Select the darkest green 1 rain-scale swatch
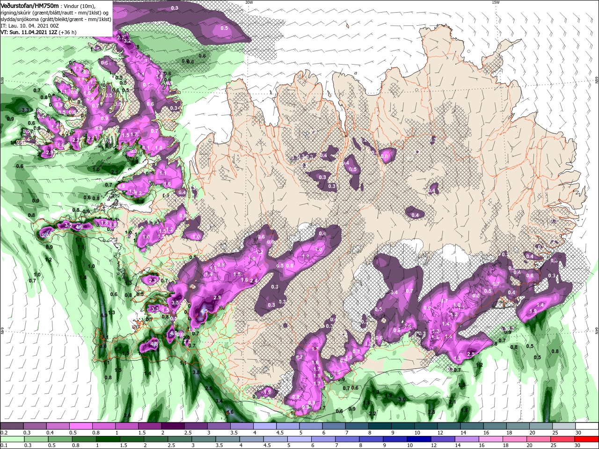 pos(108,439)
